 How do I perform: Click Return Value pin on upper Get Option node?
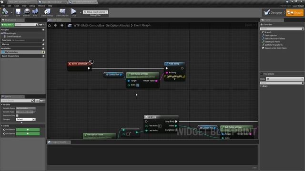156,81
